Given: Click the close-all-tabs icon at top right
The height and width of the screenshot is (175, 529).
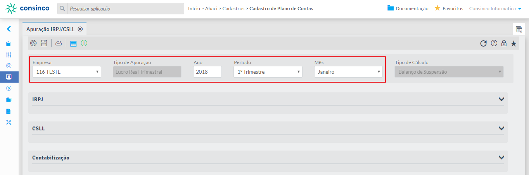Looking at the screenshot, I should [519, 29].
